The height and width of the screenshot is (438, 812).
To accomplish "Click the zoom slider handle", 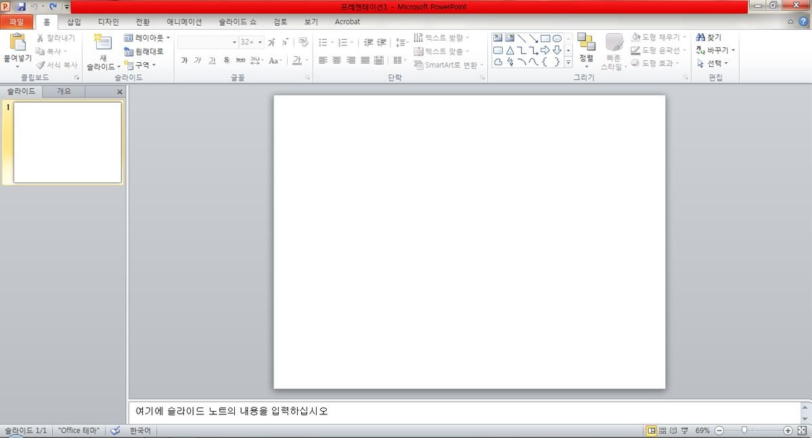I will [744, 430].
